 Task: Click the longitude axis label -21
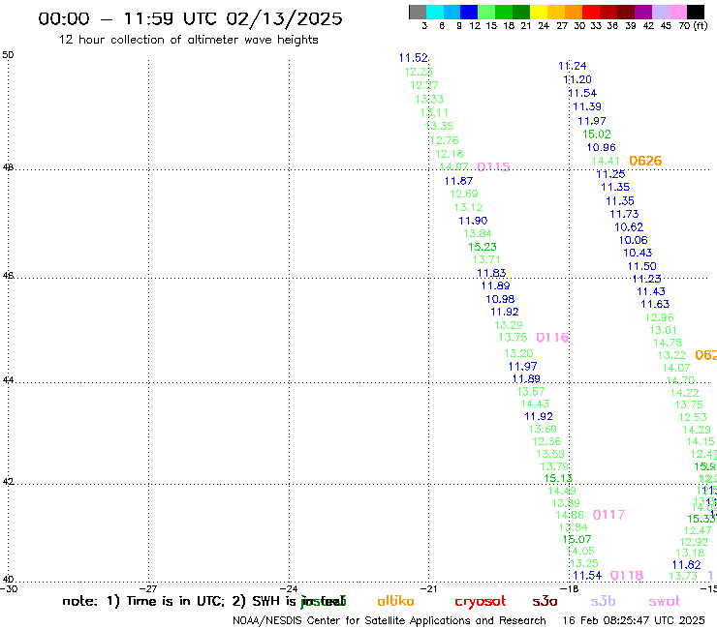[x=429, y=588]
